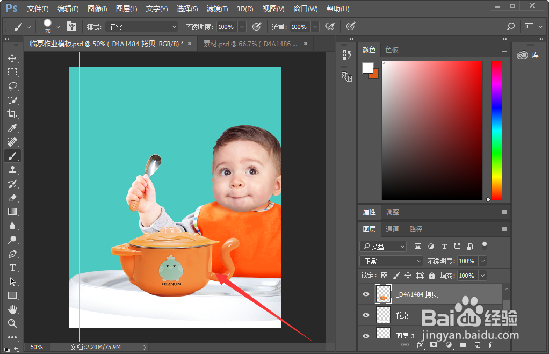Switch to the 调整 tab

pyautogui.click(x=393, y=212)
